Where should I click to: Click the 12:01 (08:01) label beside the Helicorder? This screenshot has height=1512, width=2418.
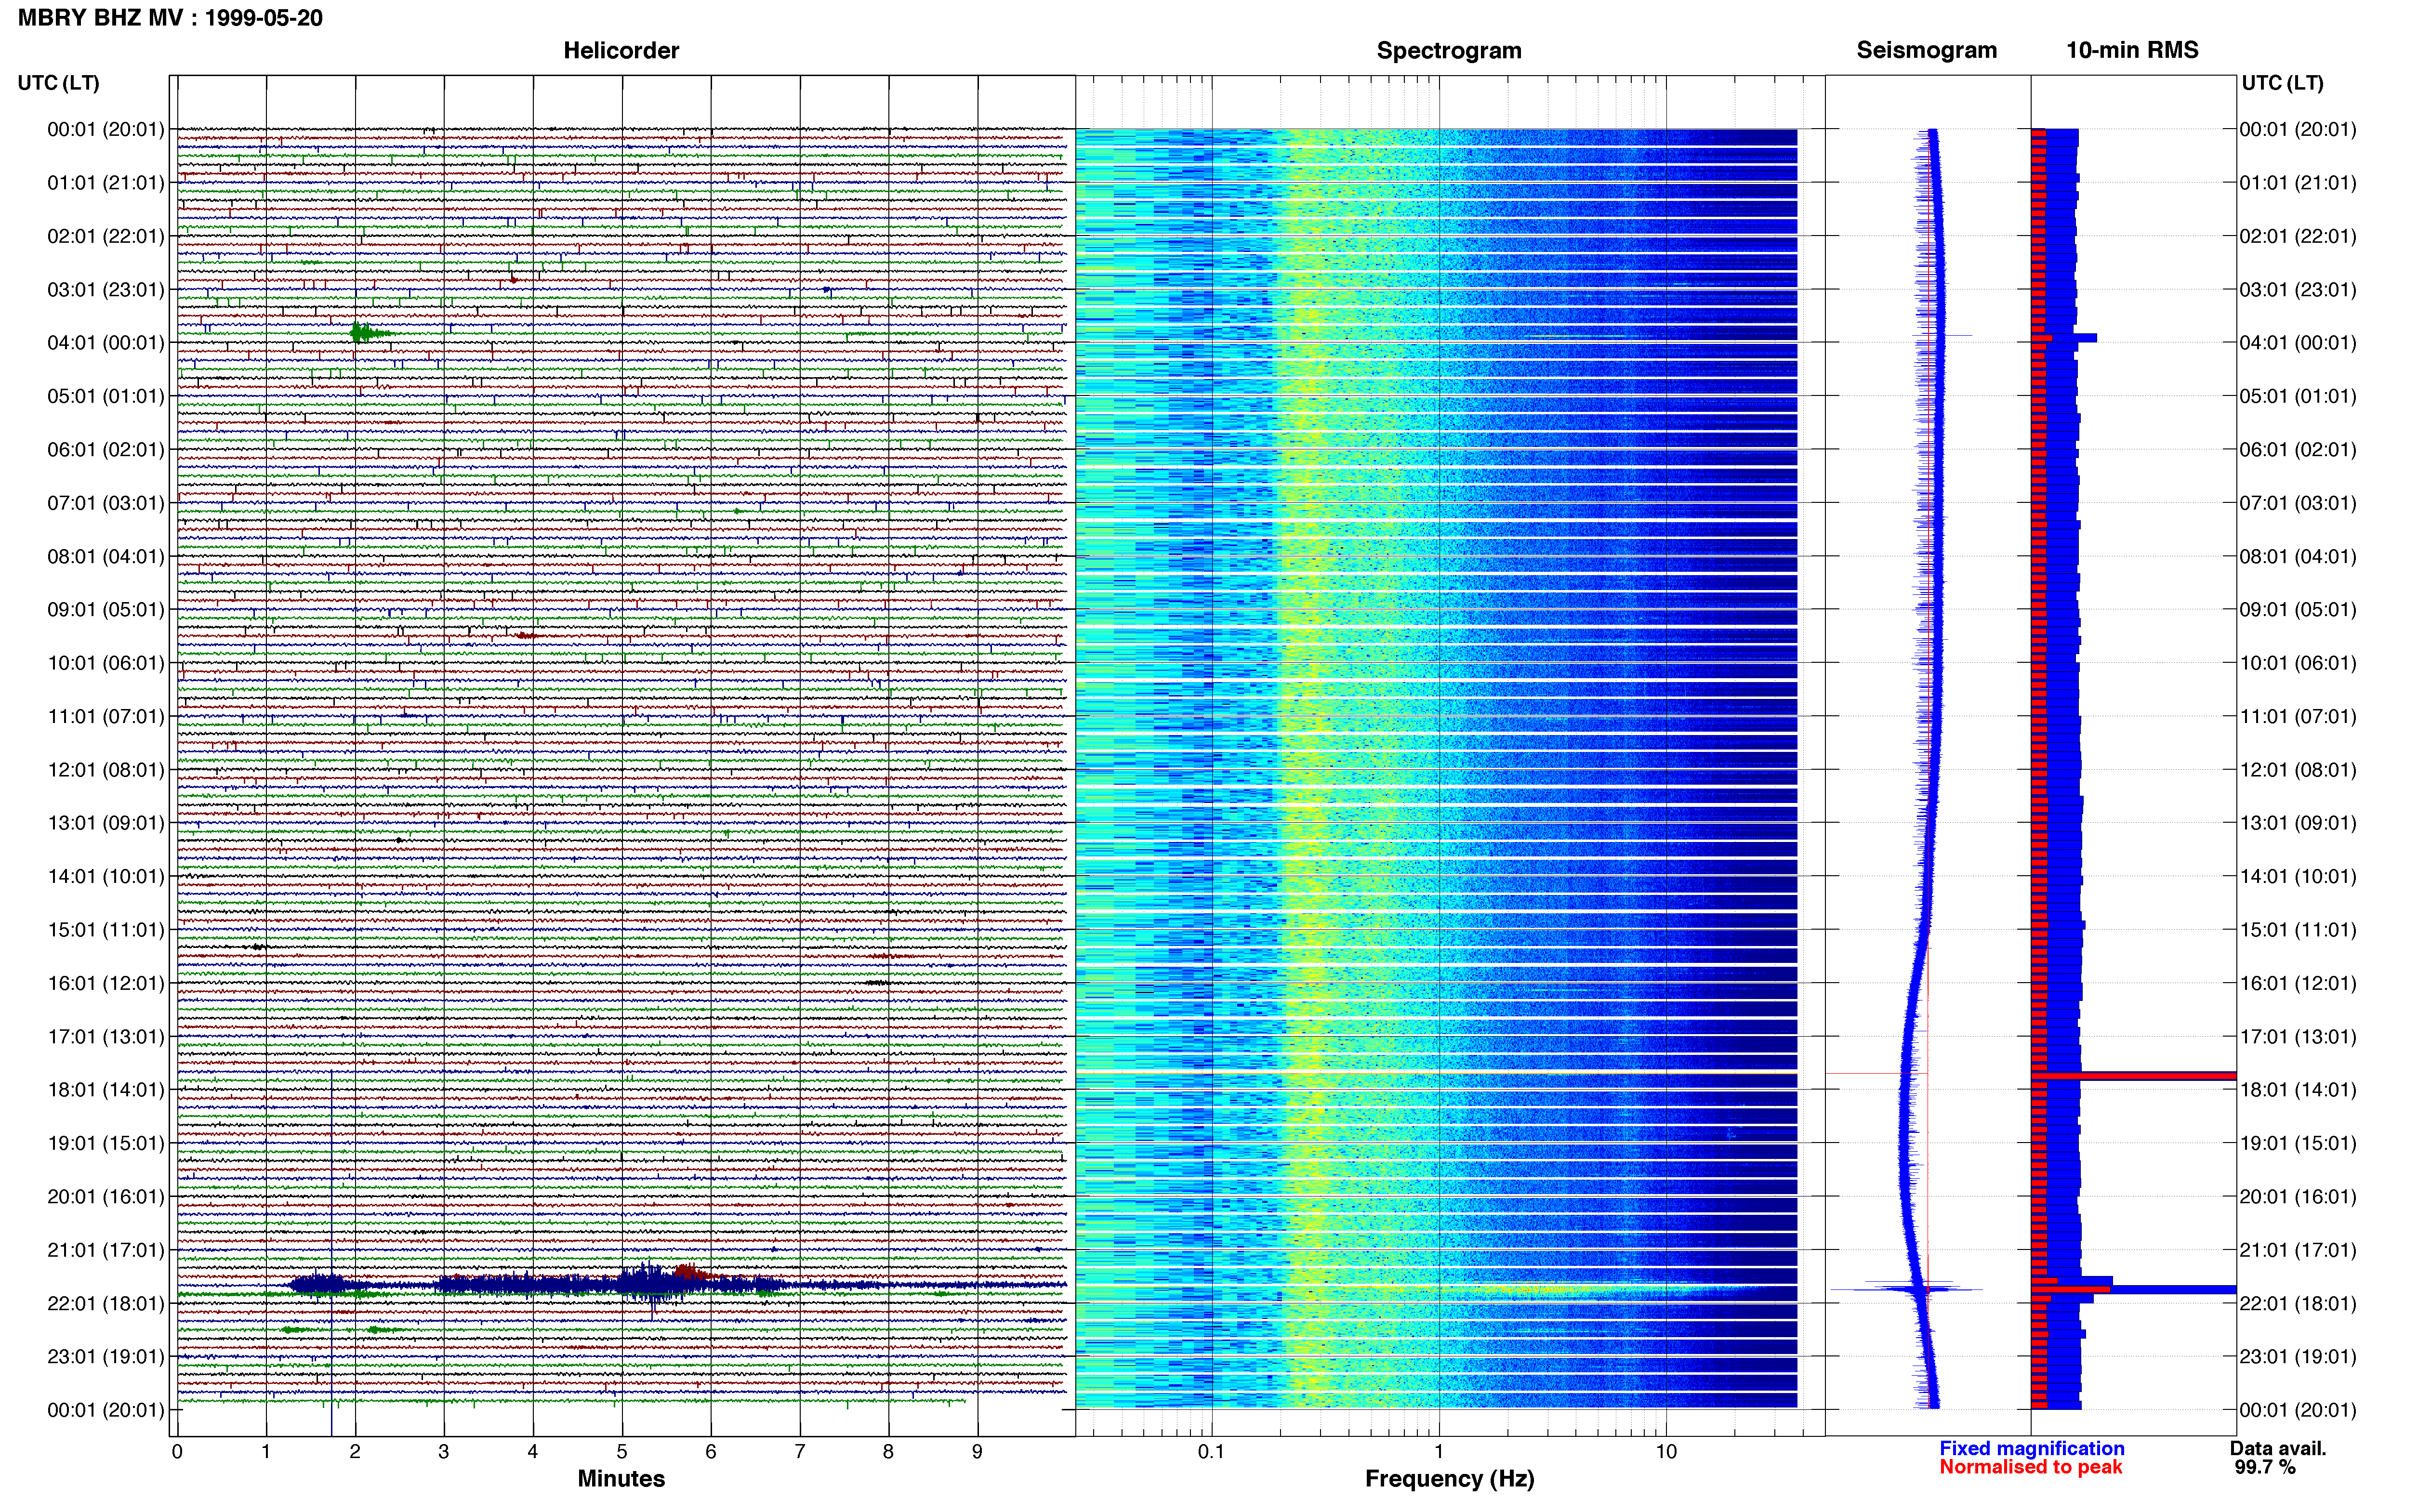tap(106, 770)
